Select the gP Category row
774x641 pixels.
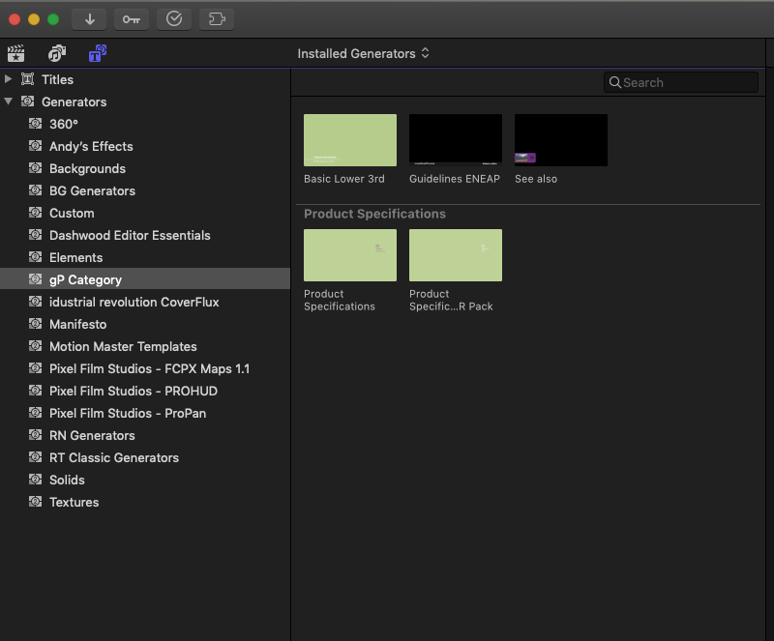click(145, 279)
